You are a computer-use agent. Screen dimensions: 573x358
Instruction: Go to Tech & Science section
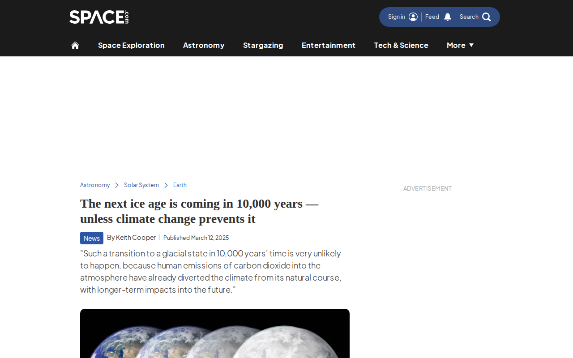(x=401, y=45)
